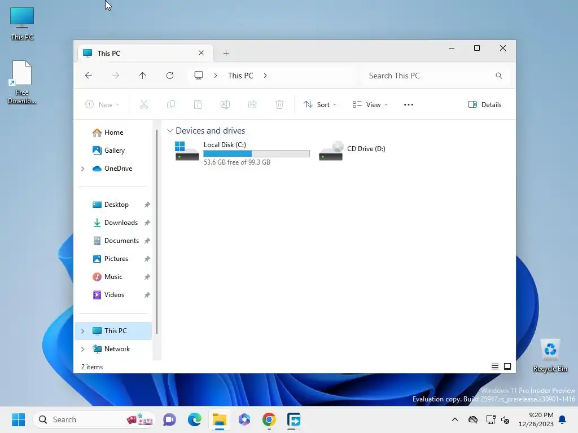Open Videos folder in sidebar
Screen dimensions: 578x433
(x=113, y=294)
